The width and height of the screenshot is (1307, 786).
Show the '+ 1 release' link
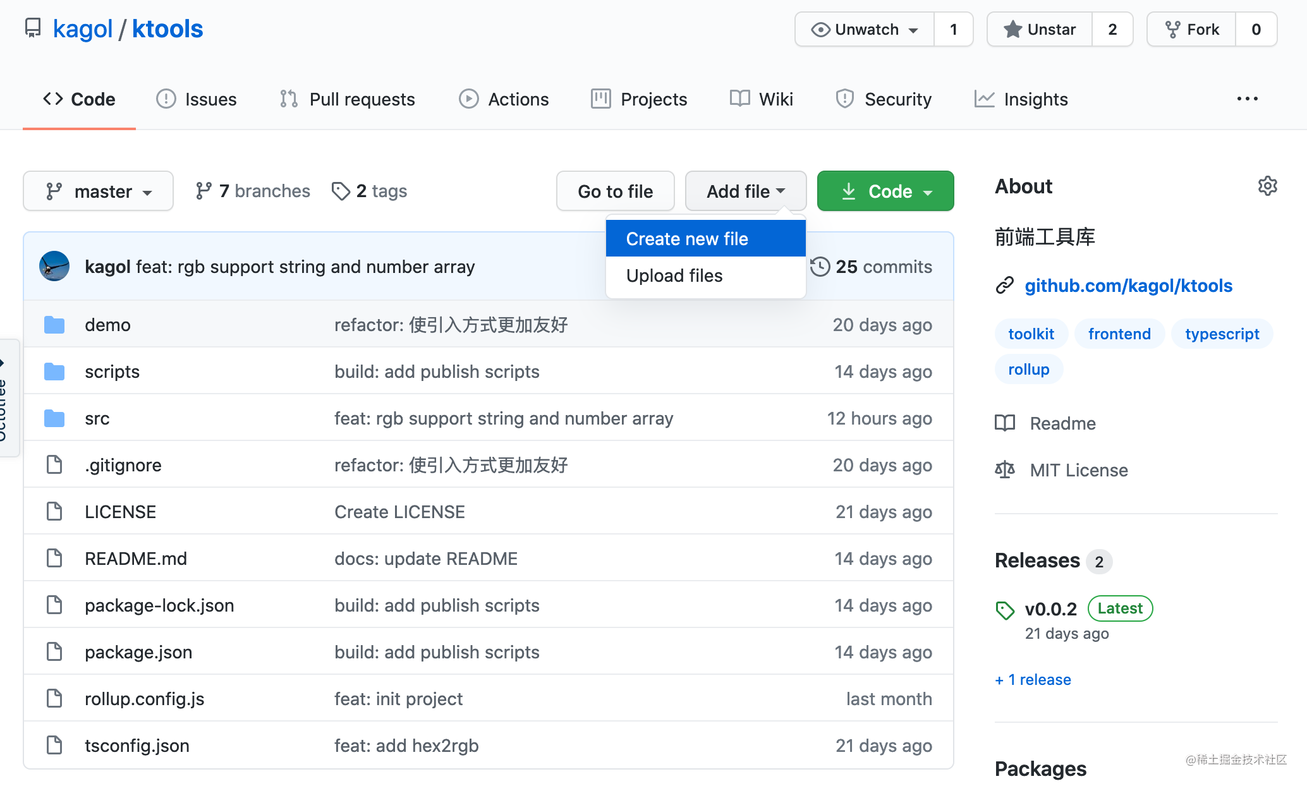click(1033, 680)
